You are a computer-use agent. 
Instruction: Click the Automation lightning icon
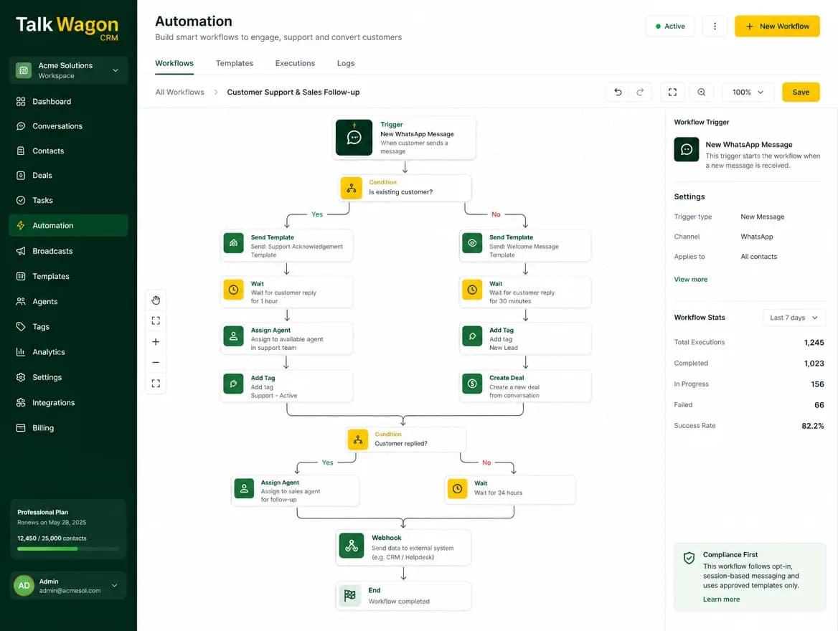pyautogui.click(x=21, y=225)
